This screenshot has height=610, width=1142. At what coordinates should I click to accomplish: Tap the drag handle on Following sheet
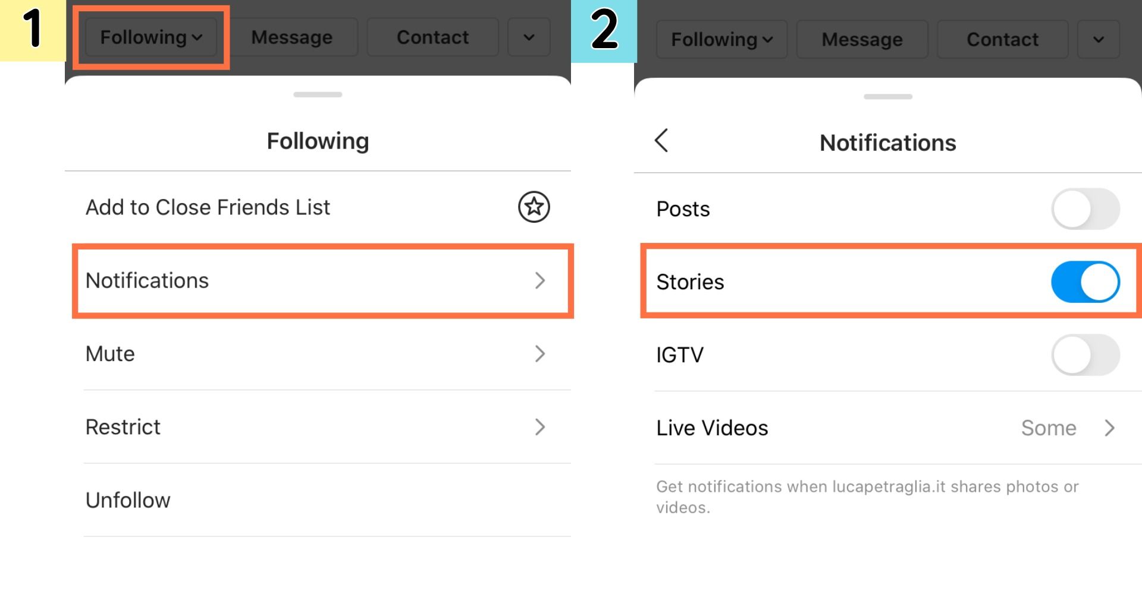[318, 94]
